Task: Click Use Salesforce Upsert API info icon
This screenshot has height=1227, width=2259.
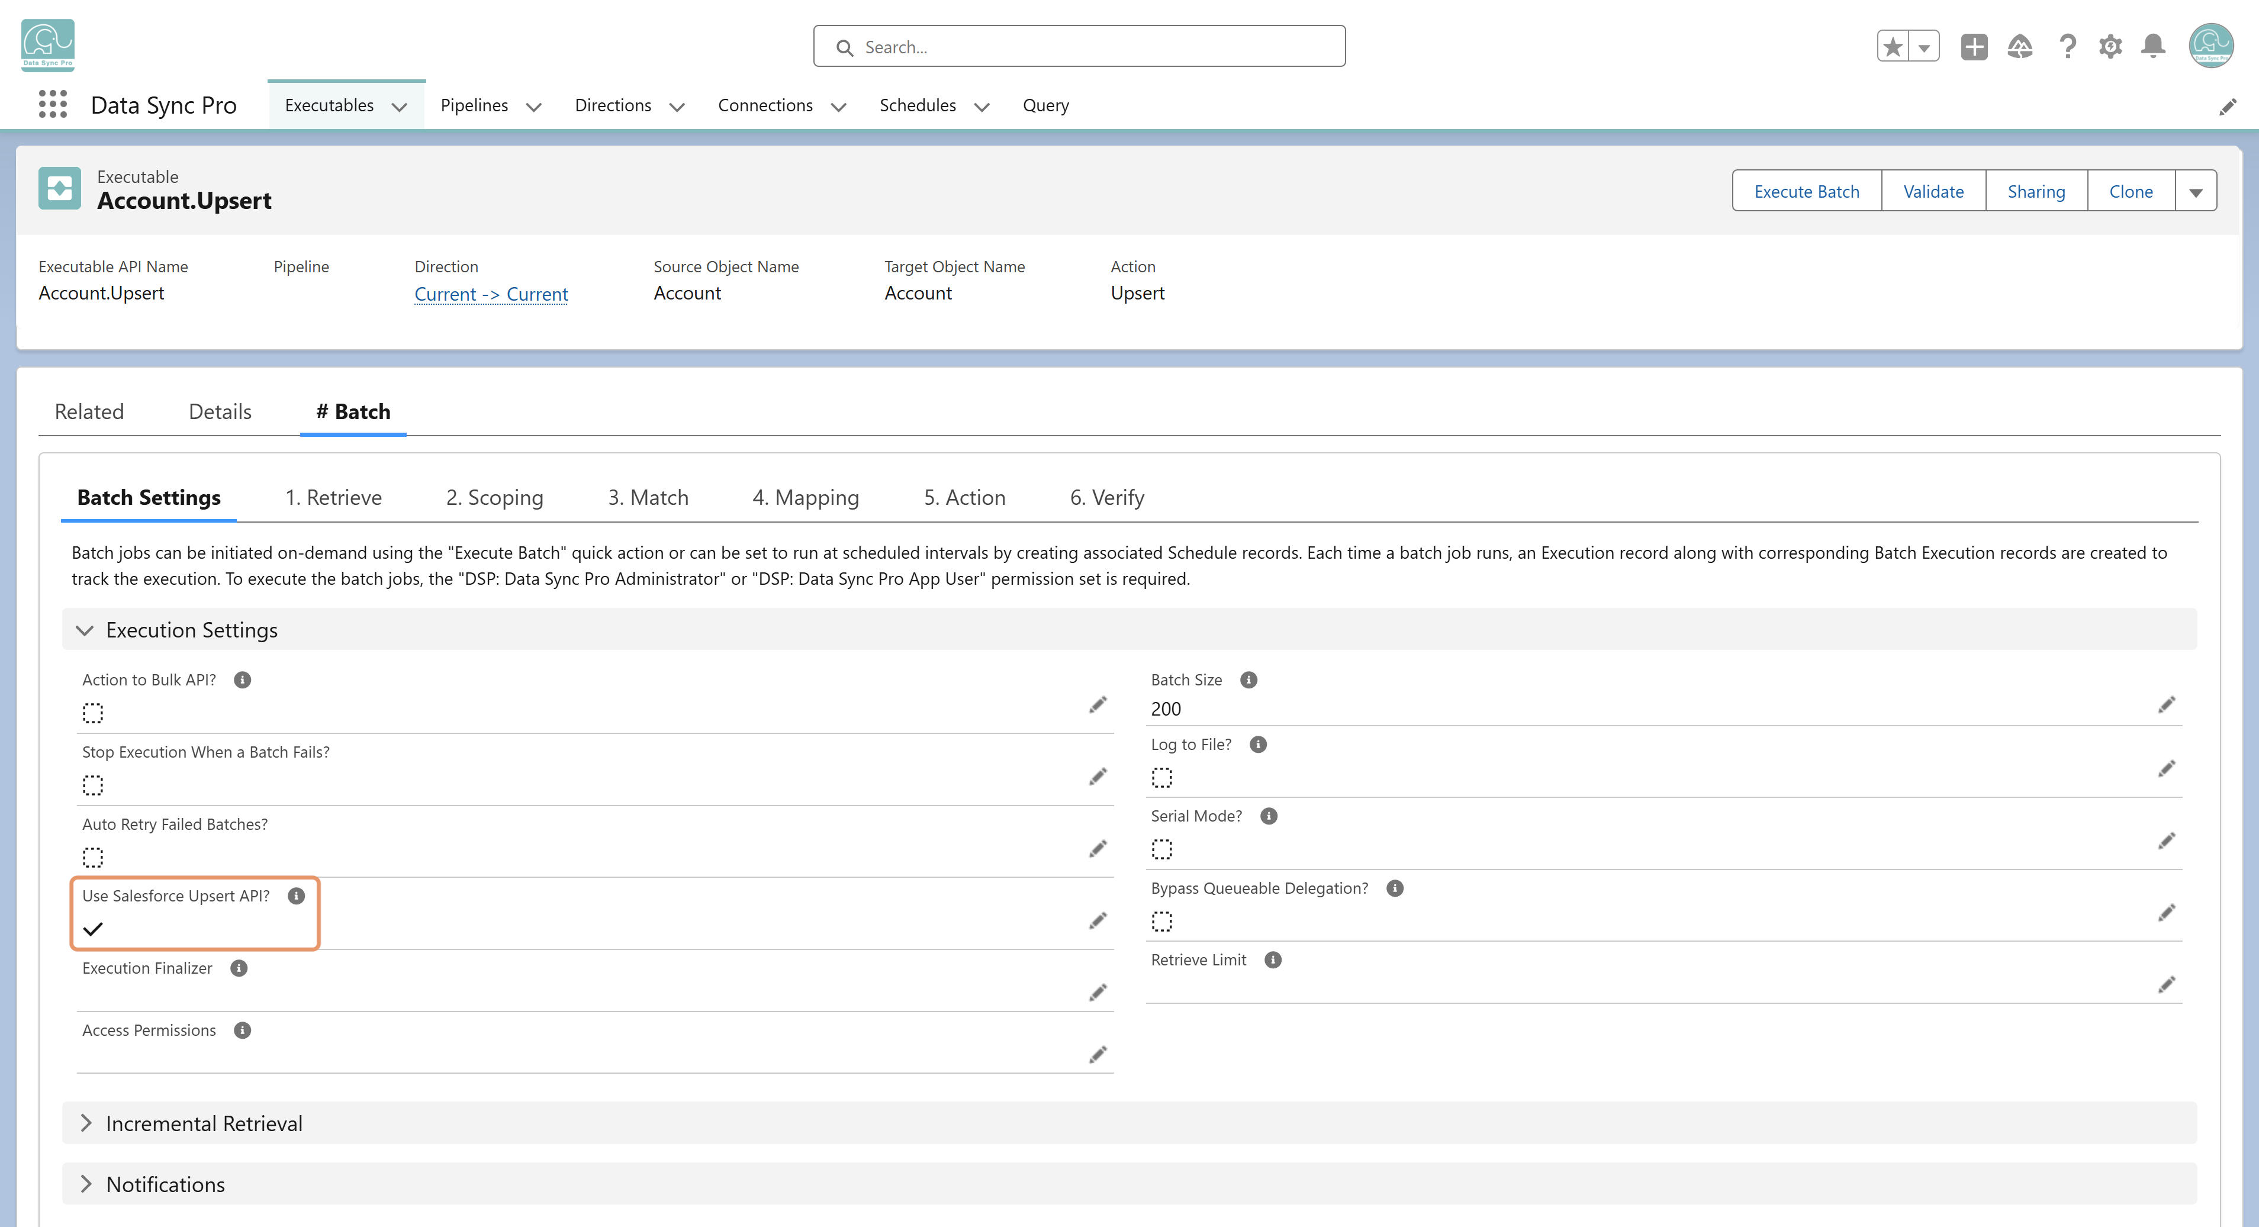Action: pos(297,896)
